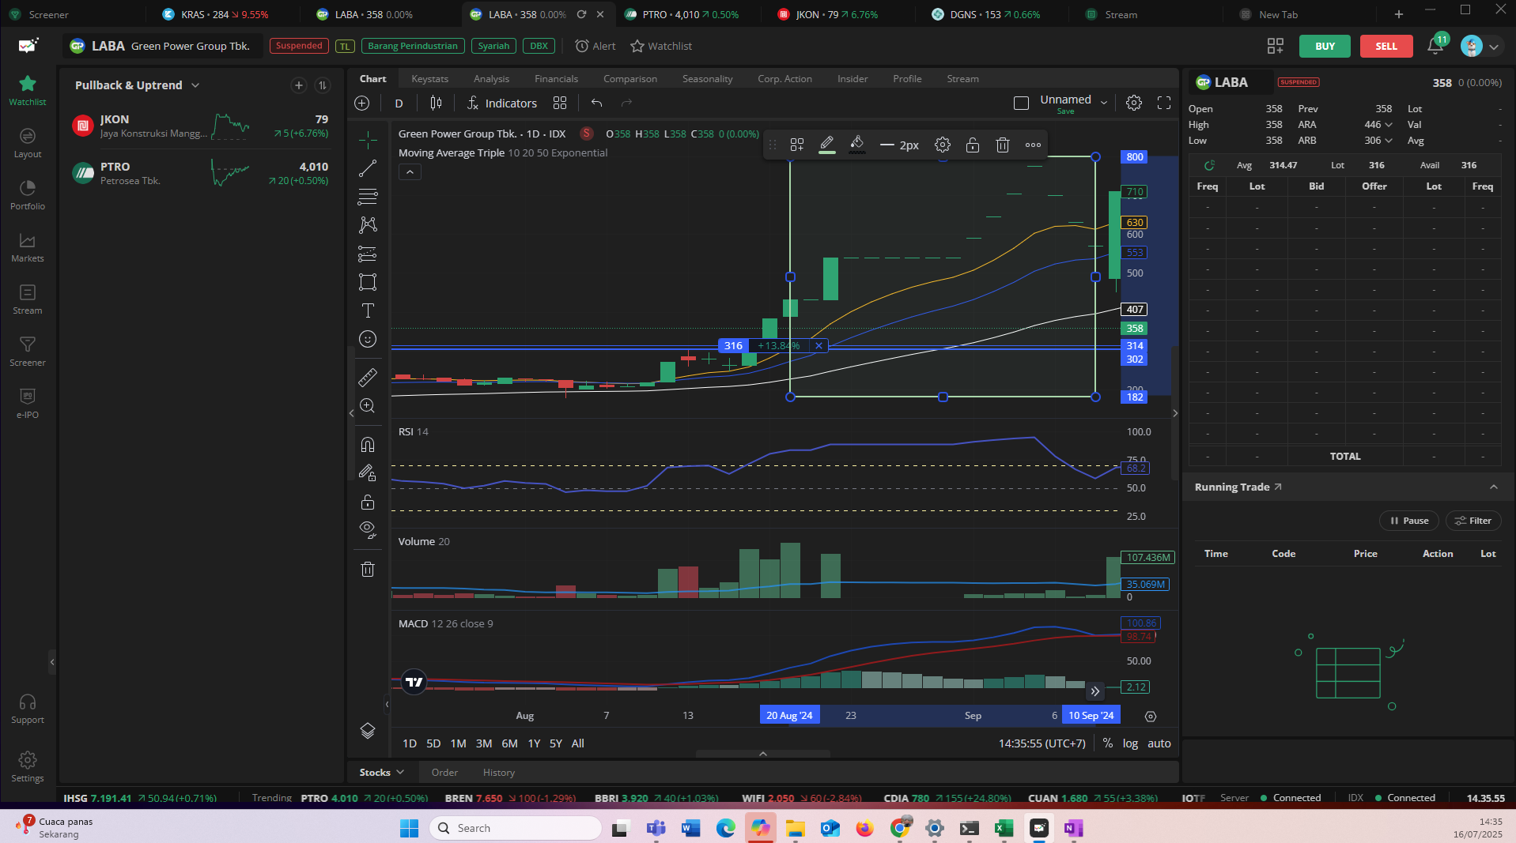Open the widget layout grid icon

tap(1276, 46)
